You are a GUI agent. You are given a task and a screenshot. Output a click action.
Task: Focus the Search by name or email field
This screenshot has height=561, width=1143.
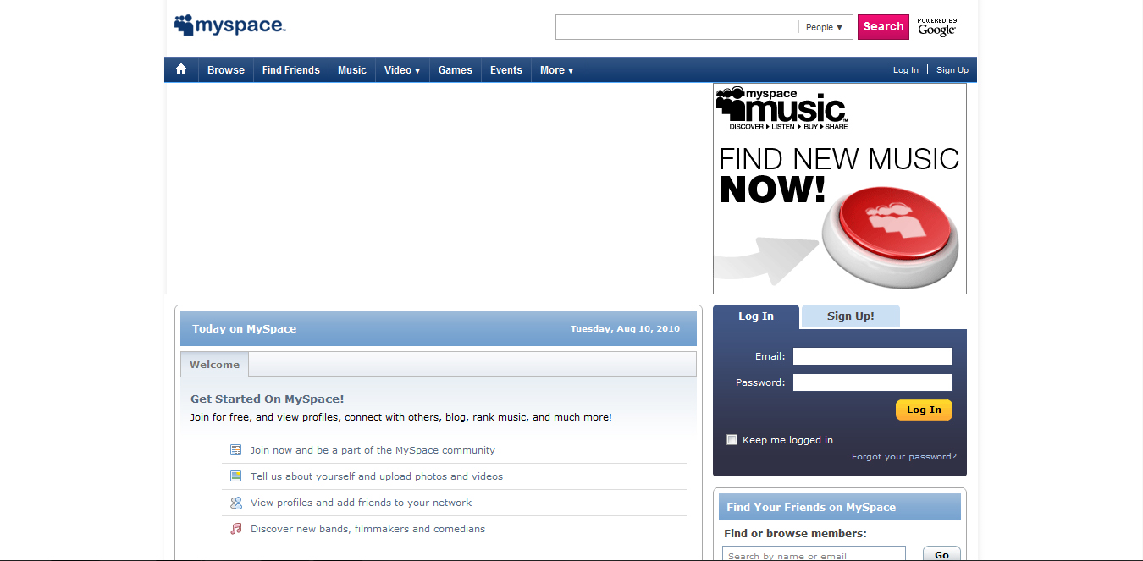(814, 555)
